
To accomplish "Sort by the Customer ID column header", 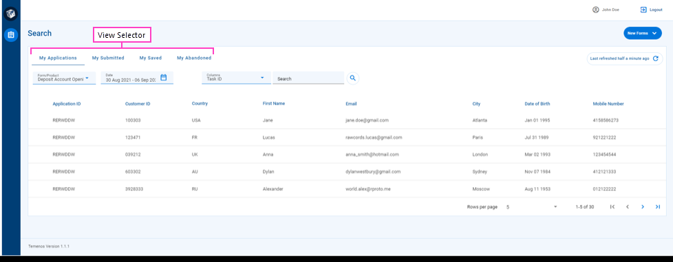I will (138, 104).
